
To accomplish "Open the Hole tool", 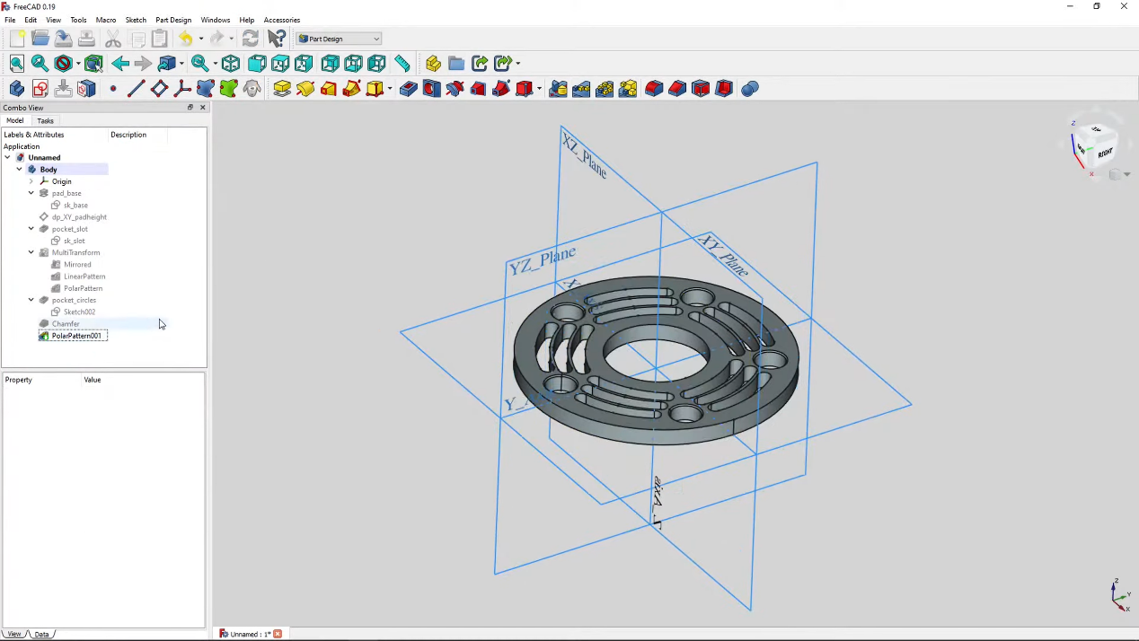I will (430, 88).
